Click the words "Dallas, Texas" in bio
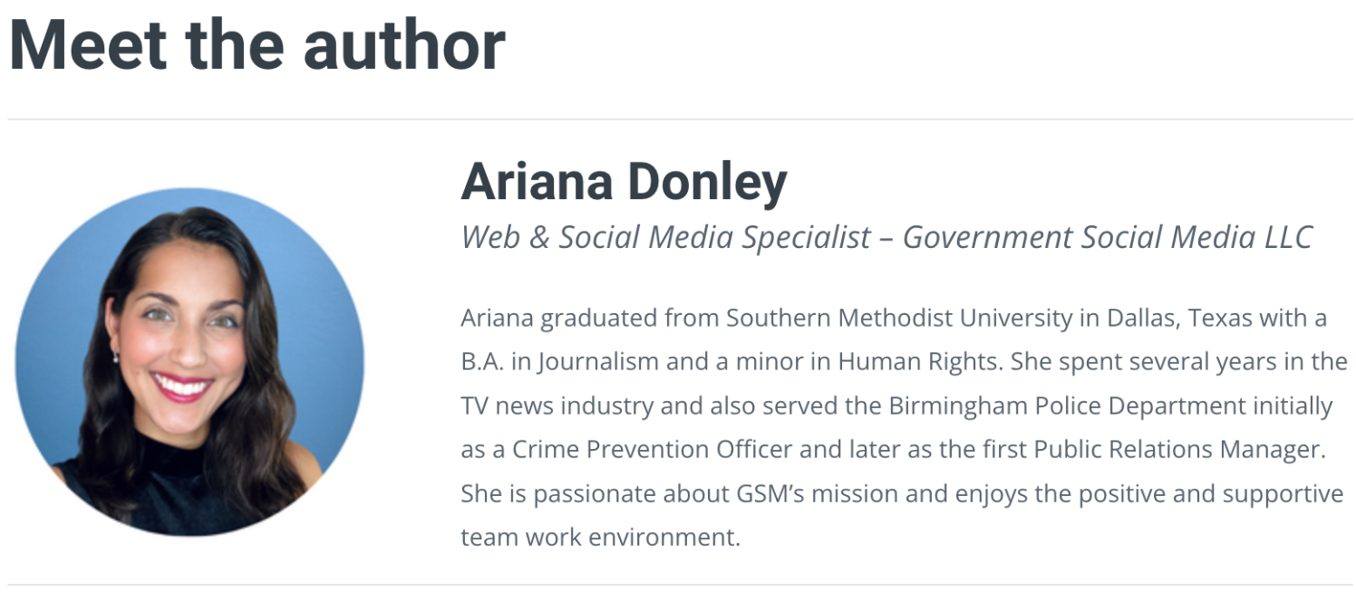 1170,319
